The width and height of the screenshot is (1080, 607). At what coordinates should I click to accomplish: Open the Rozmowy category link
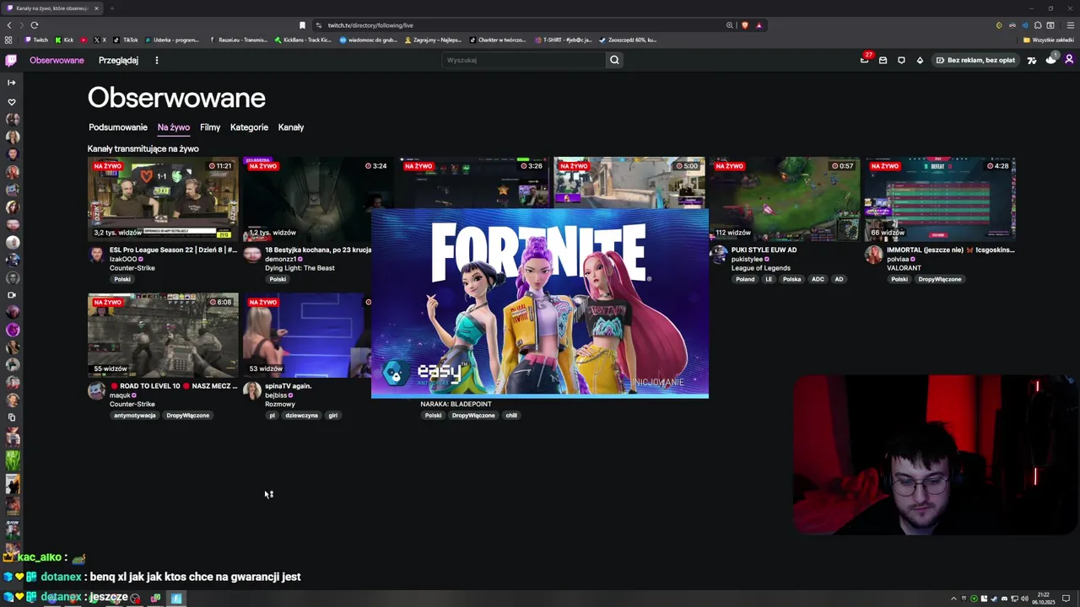point(280,404)
